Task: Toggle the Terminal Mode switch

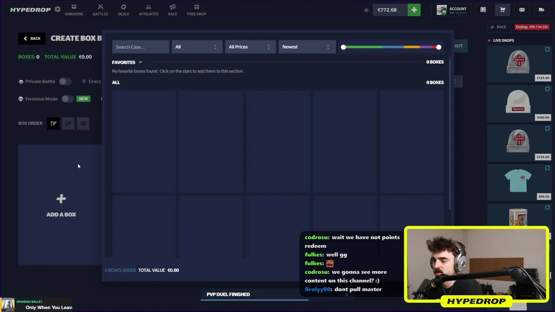Action: tap(67, 99)
